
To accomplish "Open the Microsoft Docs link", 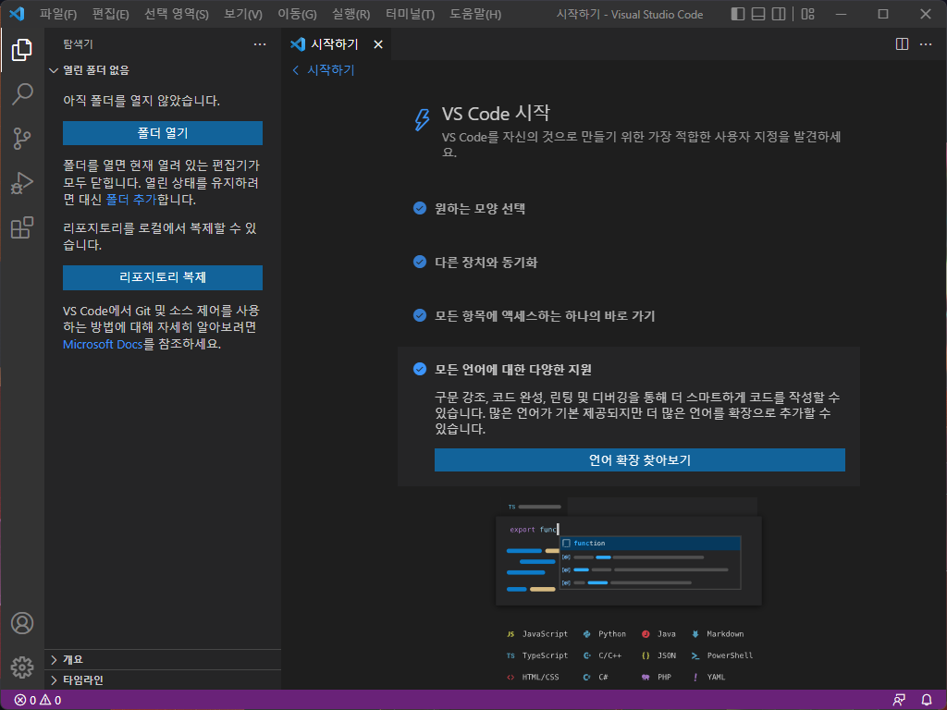I will click(103, 344).
